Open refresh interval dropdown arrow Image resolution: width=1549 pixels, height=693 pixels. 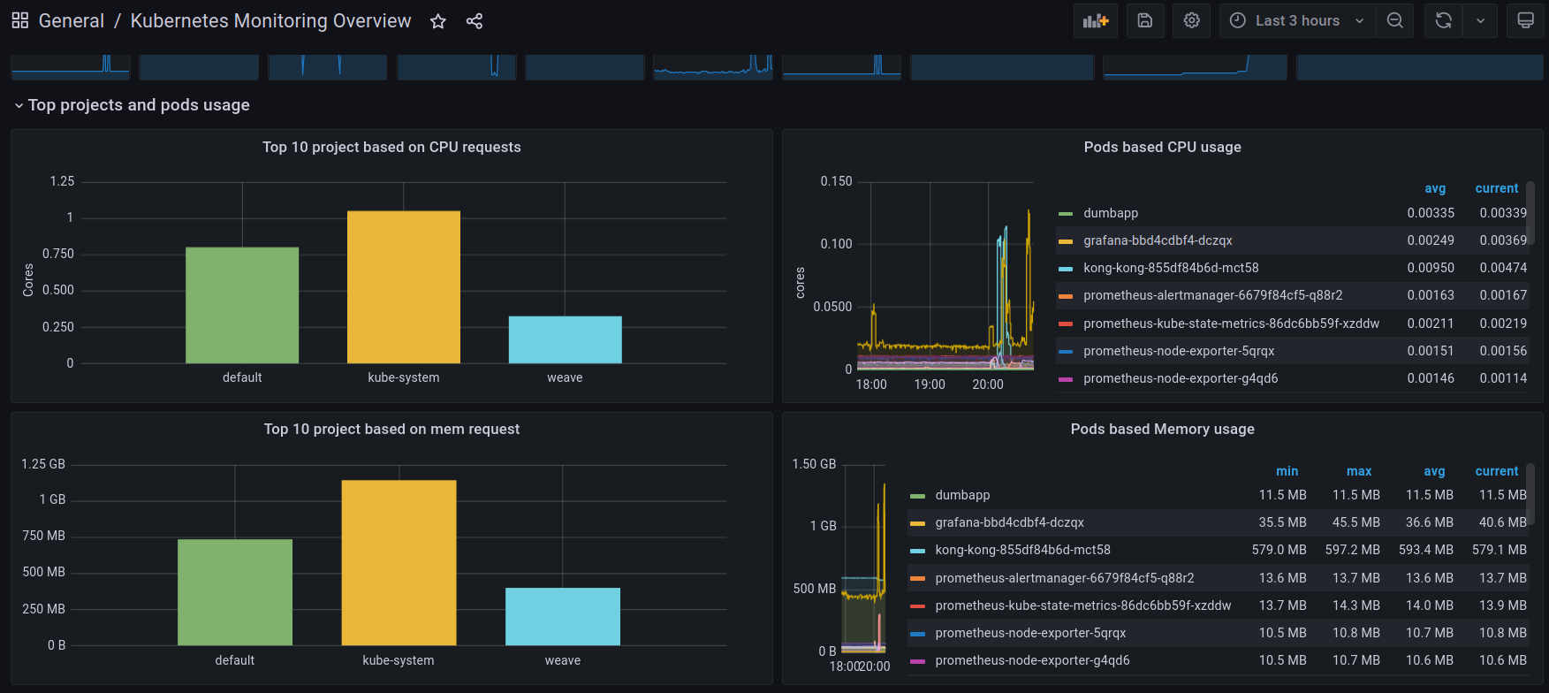tap(1480, 20)
